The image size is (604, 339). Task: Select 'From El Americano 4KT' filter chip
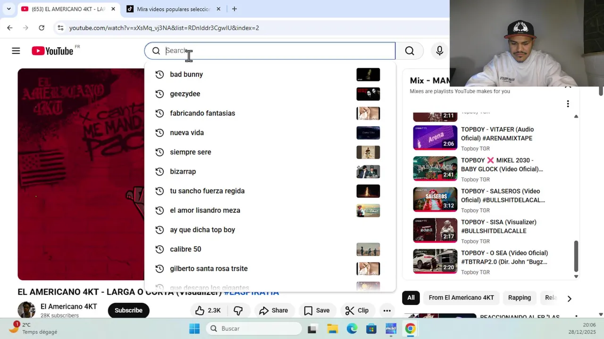[x=461, y=298]
